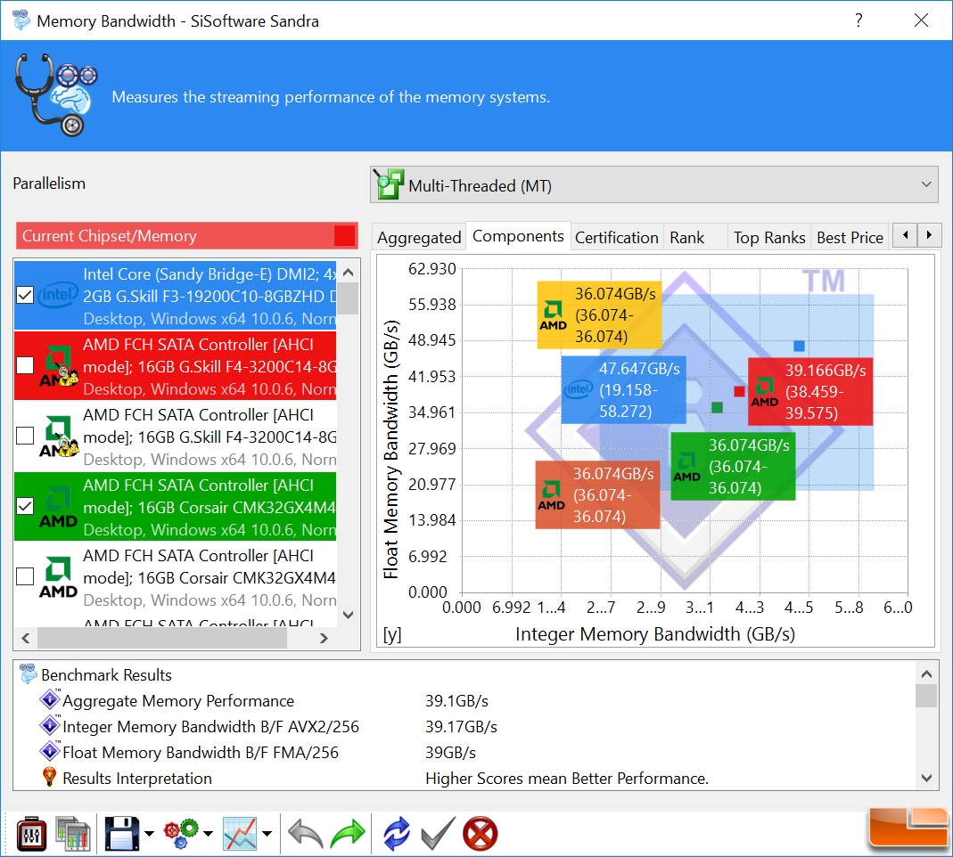Open the Certification tab

point(616,238)
